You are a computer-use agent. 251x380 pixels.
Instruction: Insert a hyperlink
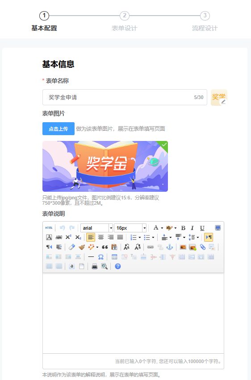click(150, 247)
